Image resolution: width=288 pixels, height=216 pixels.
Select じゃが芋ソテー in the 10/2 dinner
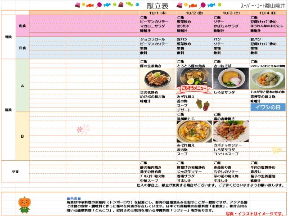click(x=189, y=172)
